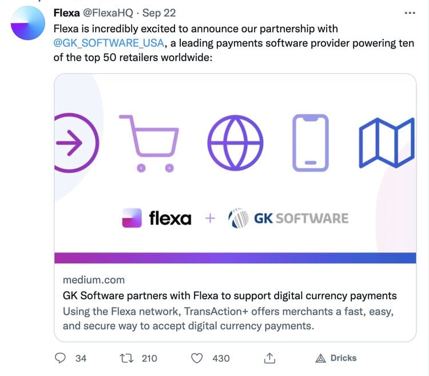Open the GK Software partners article headline

pos(229,296)
